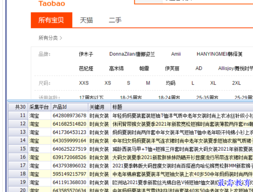
Task: Select row header 14
Action: coord(18,141)
